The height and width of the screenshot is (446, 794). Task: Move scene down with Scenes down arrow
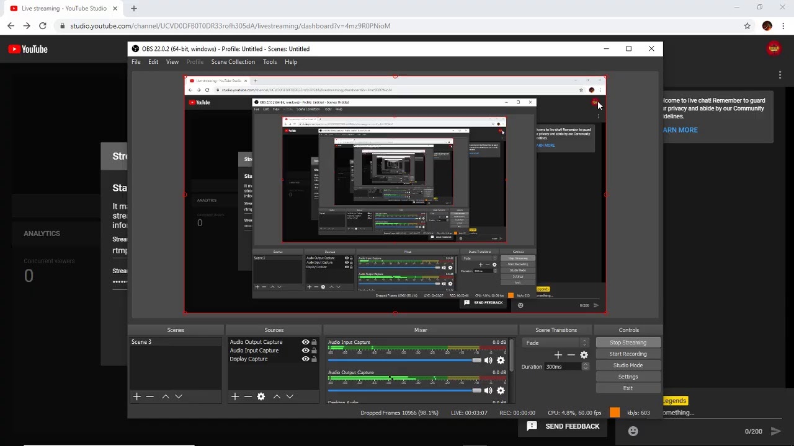point(179,396)
